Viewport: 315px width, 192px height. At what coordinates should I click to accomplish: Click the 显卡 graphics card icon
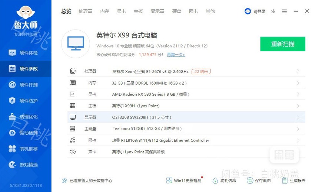[x=73, y=94]
